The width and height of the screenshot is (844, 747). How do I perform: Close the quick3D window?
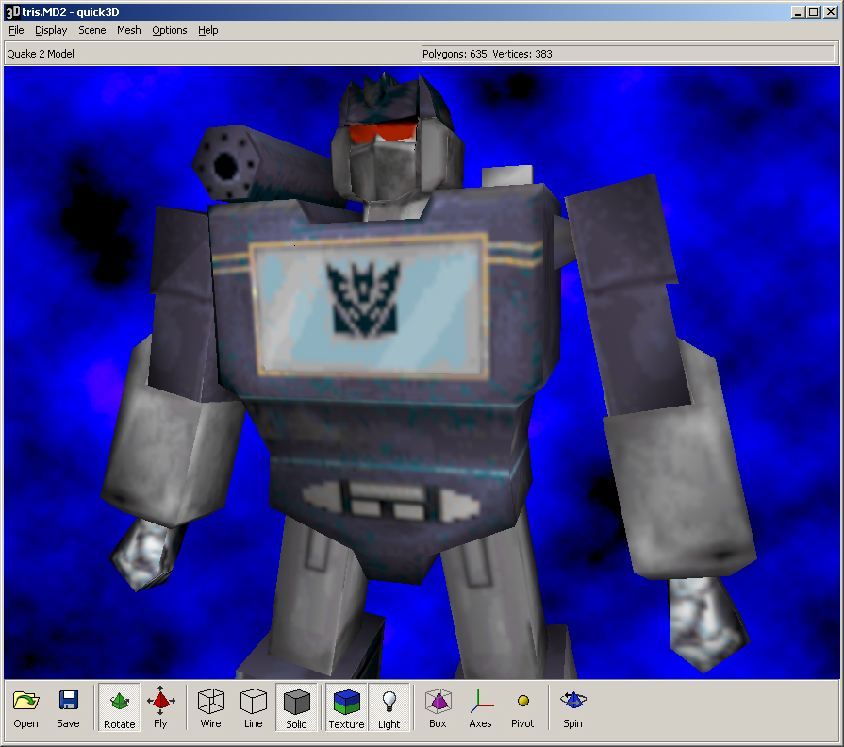pos(831,12)
